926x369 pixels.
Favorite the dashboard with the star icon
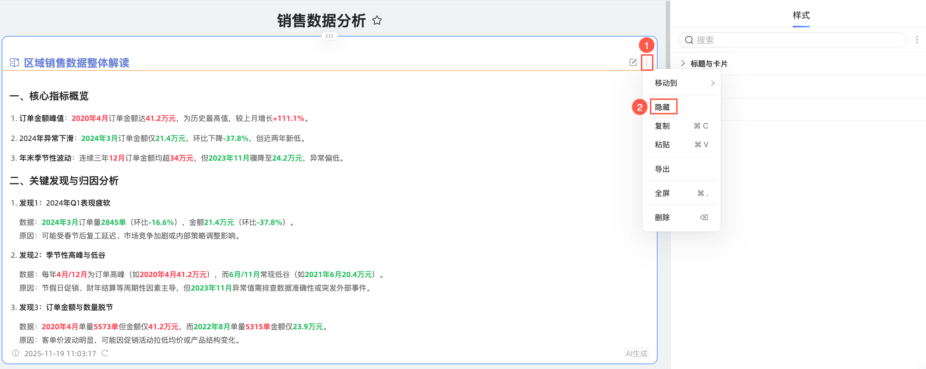click(x=377, y=20)
